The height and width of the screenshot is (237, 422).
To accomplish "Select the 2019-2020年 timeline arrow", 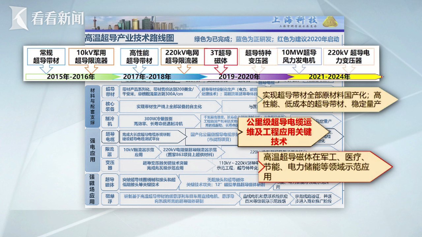I will click(x=239, y=77).
